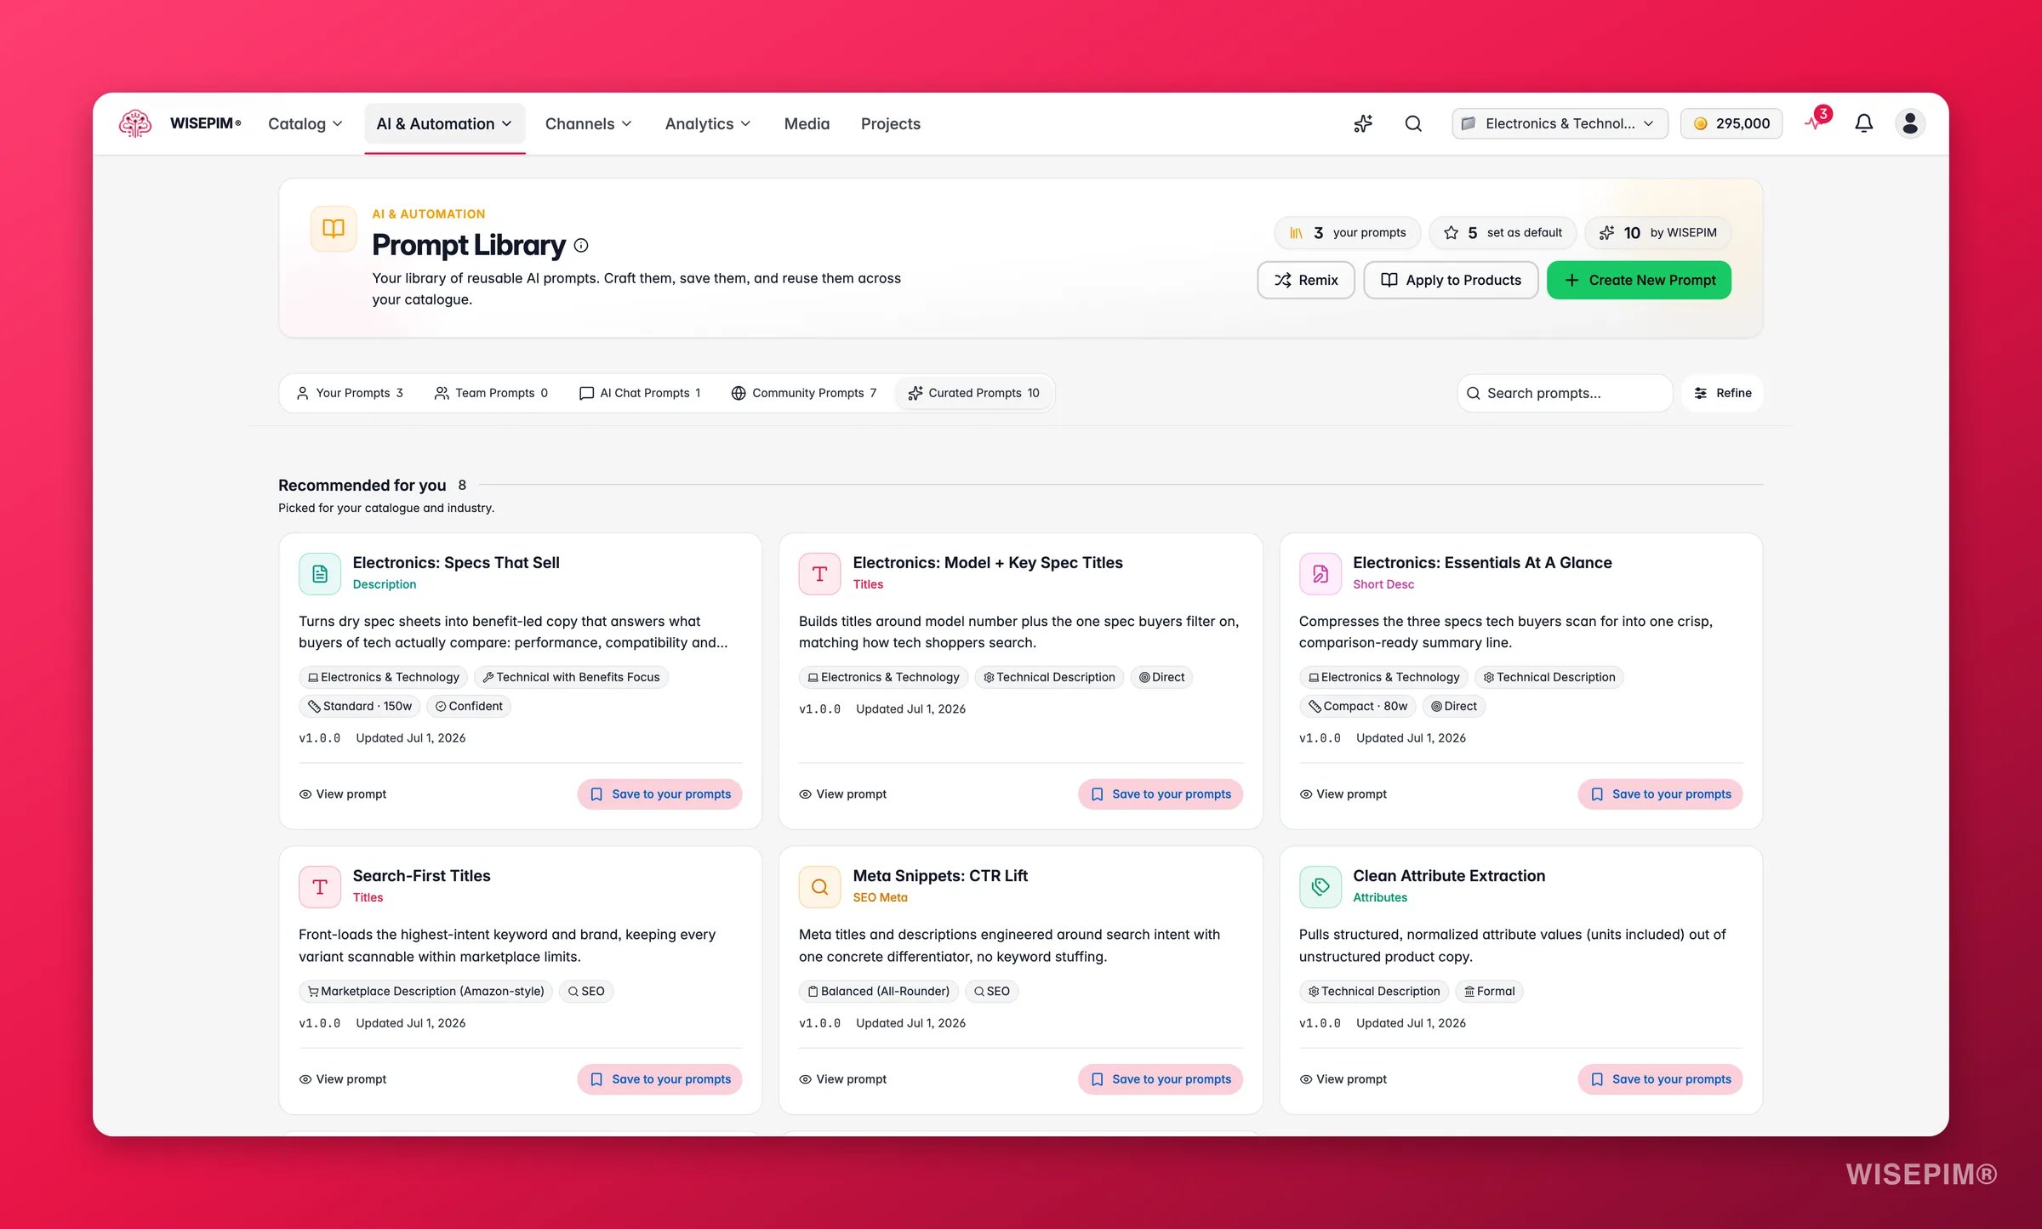
Task: Expand the Analytics menu
Action: [708, 123]
